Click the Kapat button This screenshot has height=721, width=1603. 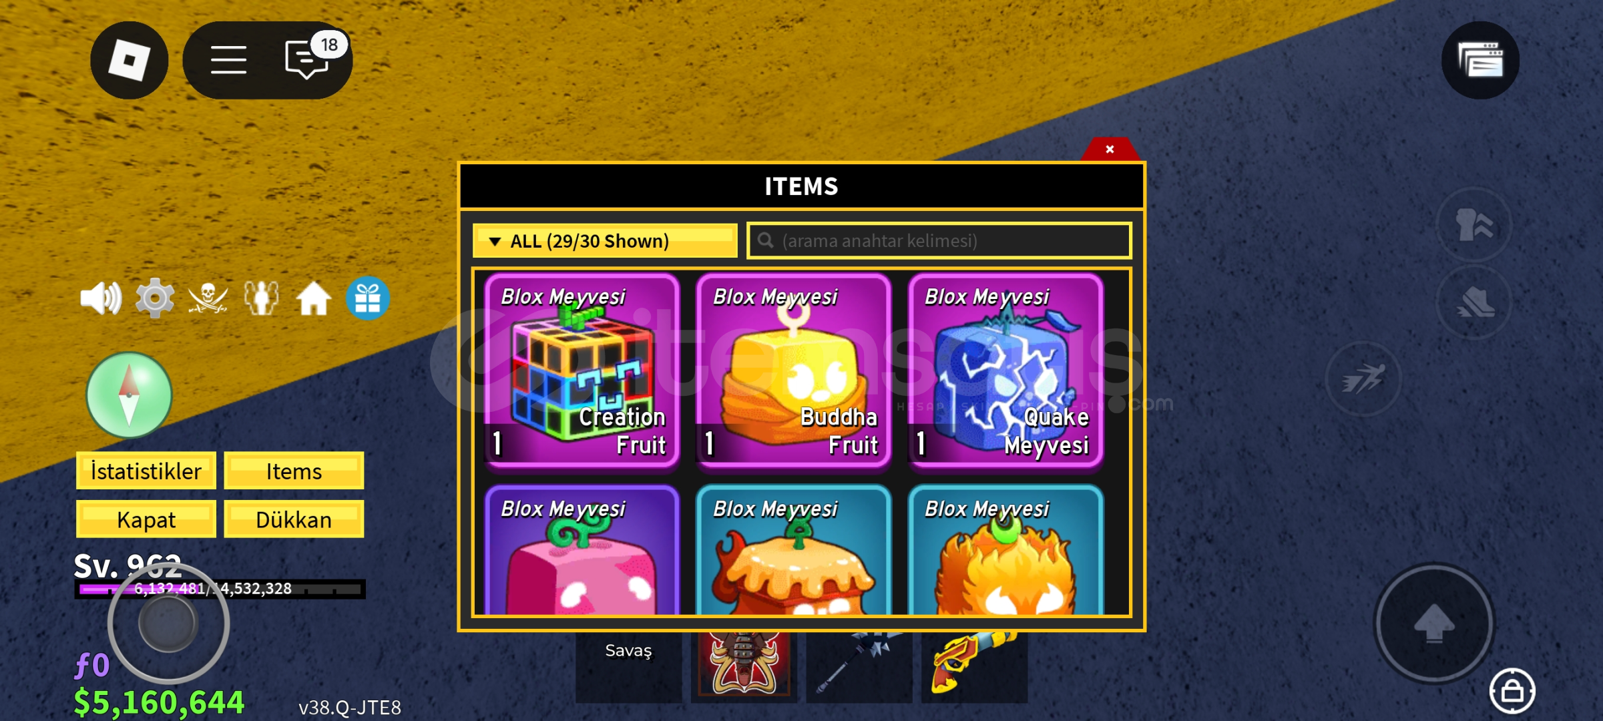click(x=146, y=519)
